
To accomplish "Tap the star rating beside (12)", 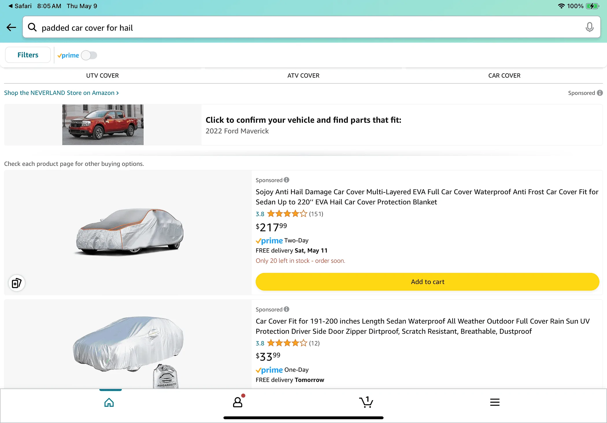I will coord(287,343).
